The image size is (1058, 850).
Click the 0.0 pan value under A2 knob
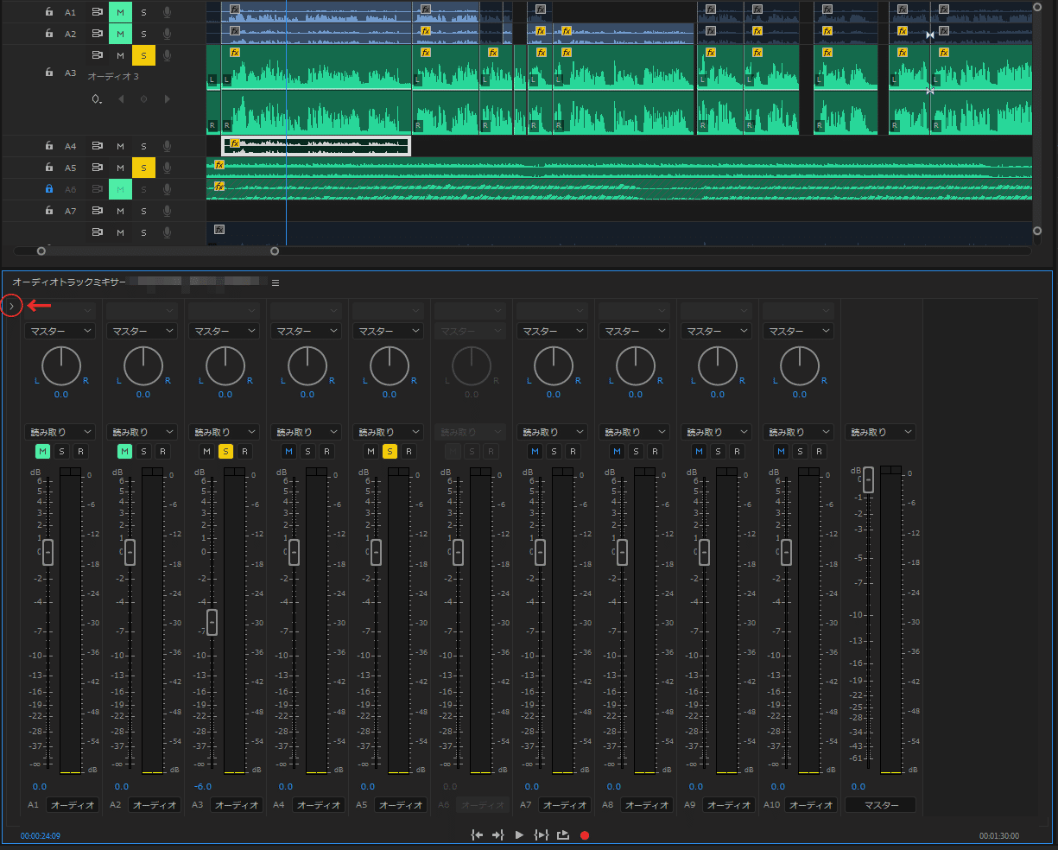(143, 395)
